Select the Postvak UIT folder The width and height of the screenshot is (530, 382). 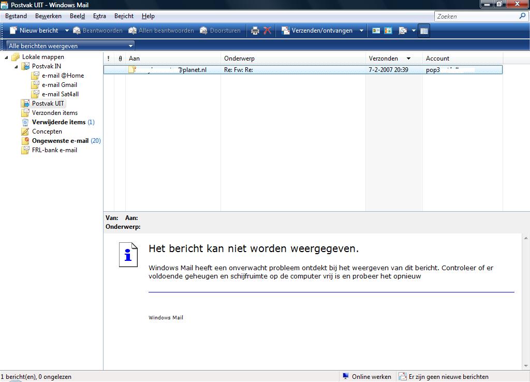coord(48,104)
